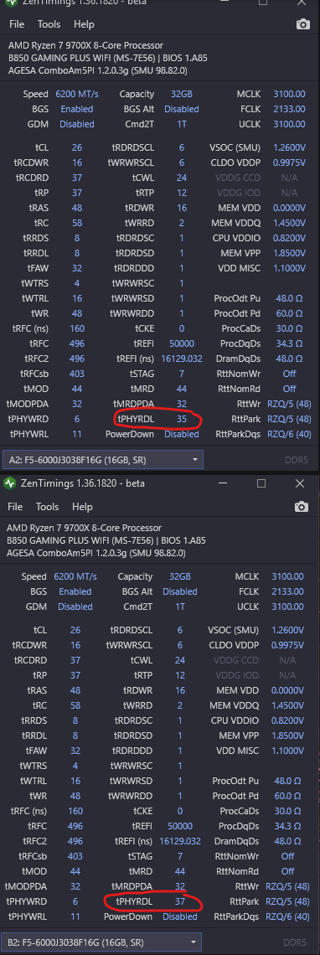The image size is (320, 955).
Task: Click DramDqDs 48.0 Ω in A2 window
Action: click(290, 359)
